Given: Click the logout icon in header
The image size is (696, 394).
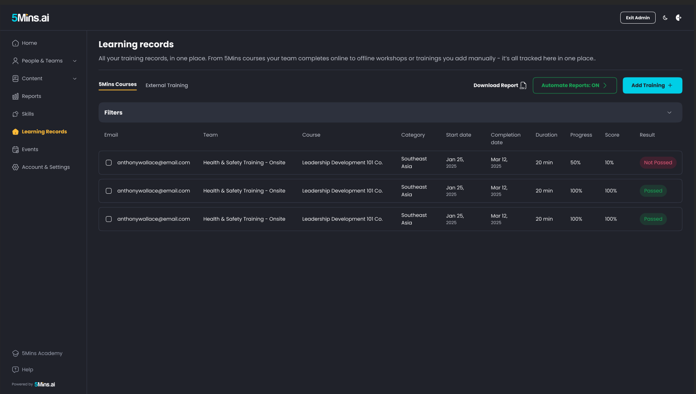Looking at the screenshot, I should [x=678, y=18].
